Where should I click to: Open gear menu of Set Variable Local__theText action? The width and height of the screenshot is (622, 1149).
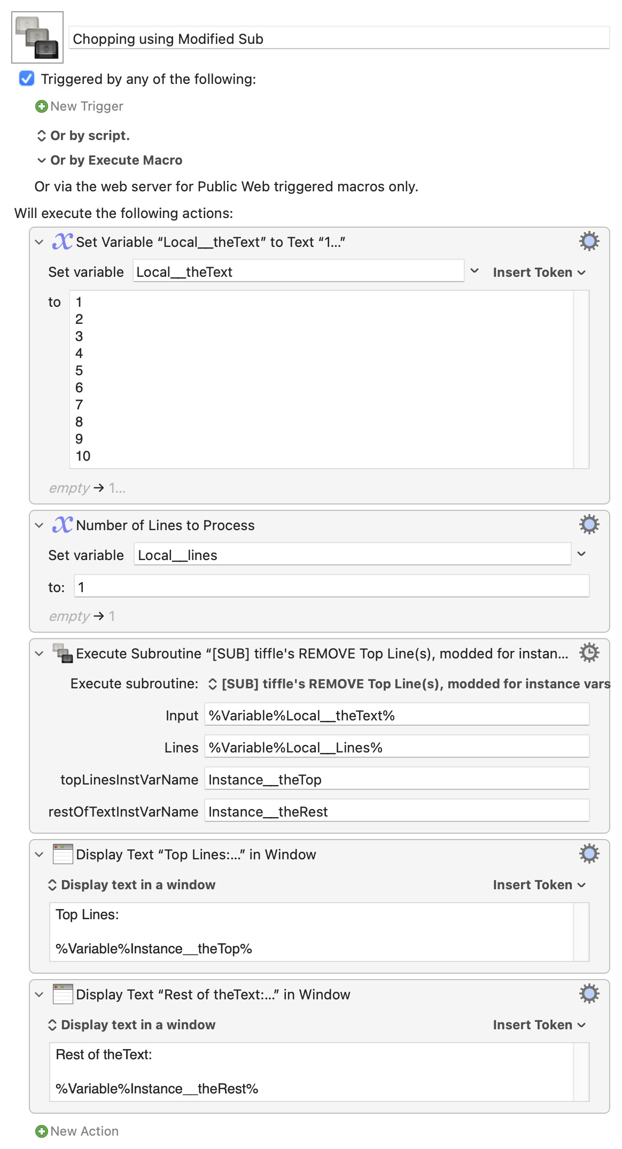pos(589,242)
